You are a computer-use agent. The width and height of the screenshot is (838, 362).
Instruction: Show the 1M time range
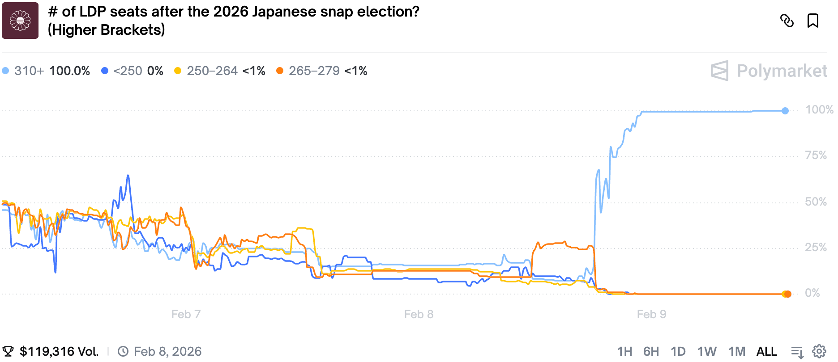coord(736,352)
